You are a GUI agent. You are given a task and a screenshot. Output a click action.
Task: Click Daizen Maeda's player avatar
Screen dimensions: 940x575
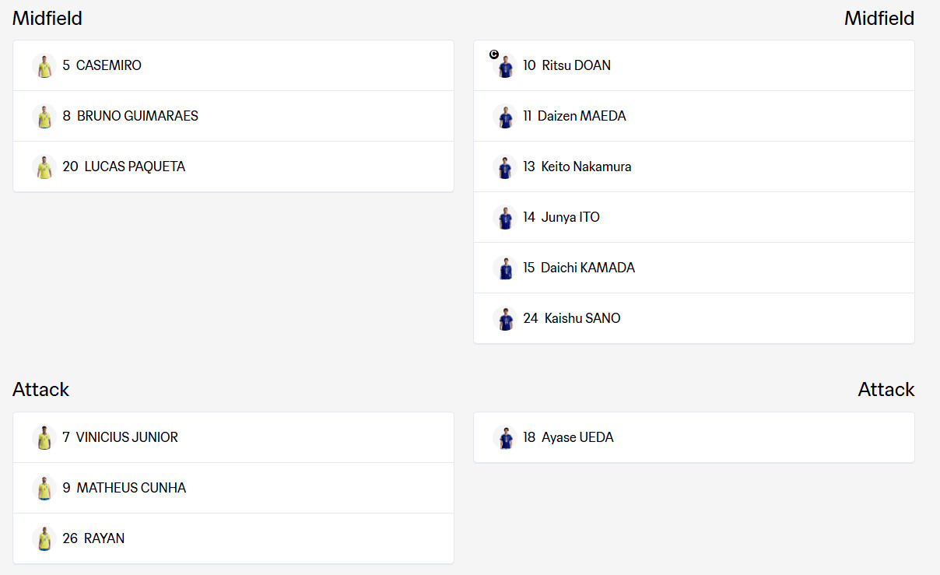505,116
